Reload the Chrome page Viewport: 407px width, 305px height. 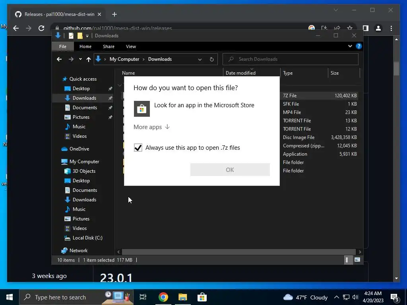(41, 28)
